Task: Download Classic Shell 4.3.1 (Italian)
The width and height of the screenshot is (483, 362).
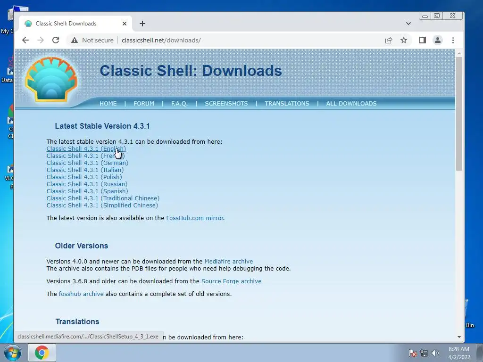Action: point(85,170)
